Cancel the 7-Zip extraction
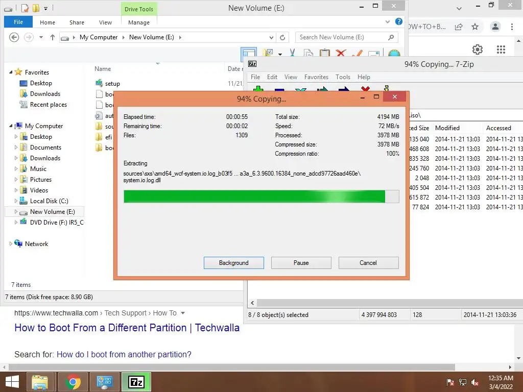Screen dimensions: 523x392 pyautogui.click(x=368, y=263)
